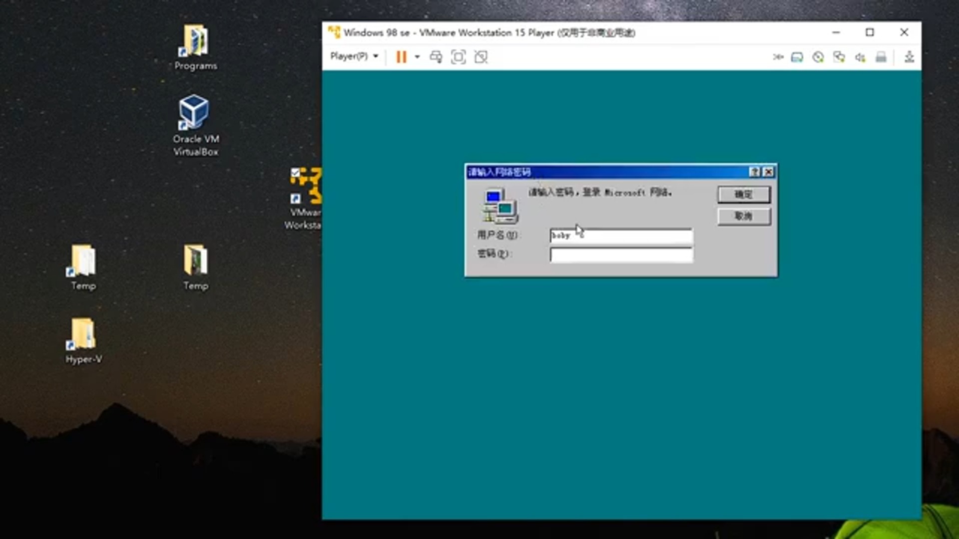Toggle Unity mode icon in VMware toolbar
The height and width of the screenshot is (539, 959).
480,57
